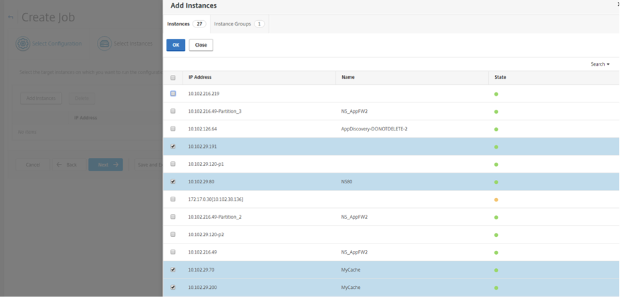The width and height of the screenshot is (620, 297).
Task: Click Add Instances button in Create Job page
Action: click(41, 98)
